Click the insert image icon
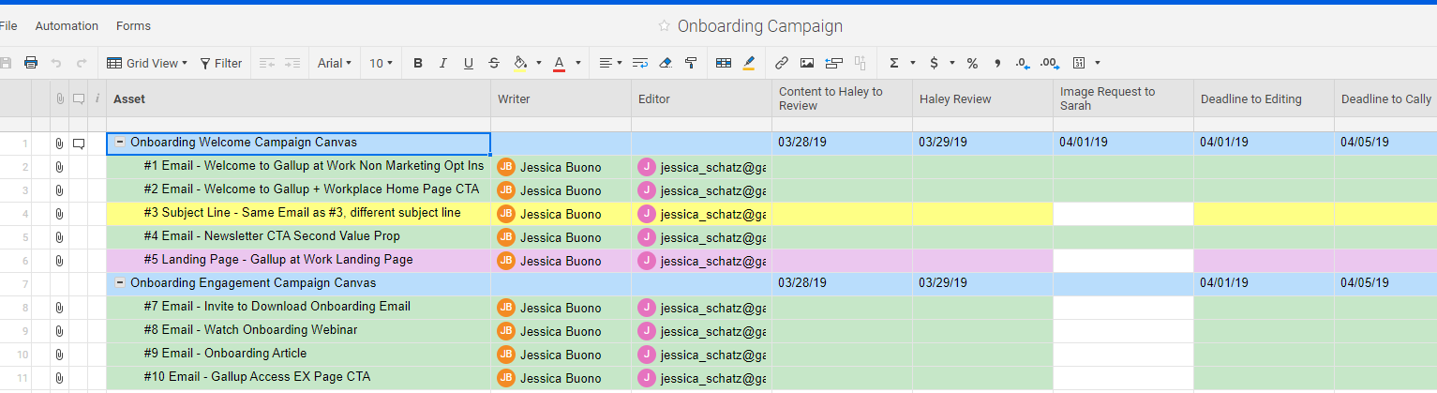The height and width of the screenshot is (393, 1437). (806, 63)
